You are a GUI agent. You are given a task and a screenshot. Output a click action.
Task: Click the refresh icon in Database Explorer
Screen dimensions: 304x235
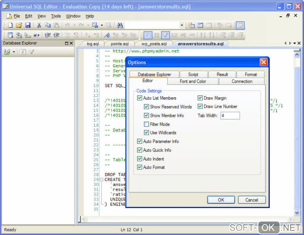(x=23, y=52)
